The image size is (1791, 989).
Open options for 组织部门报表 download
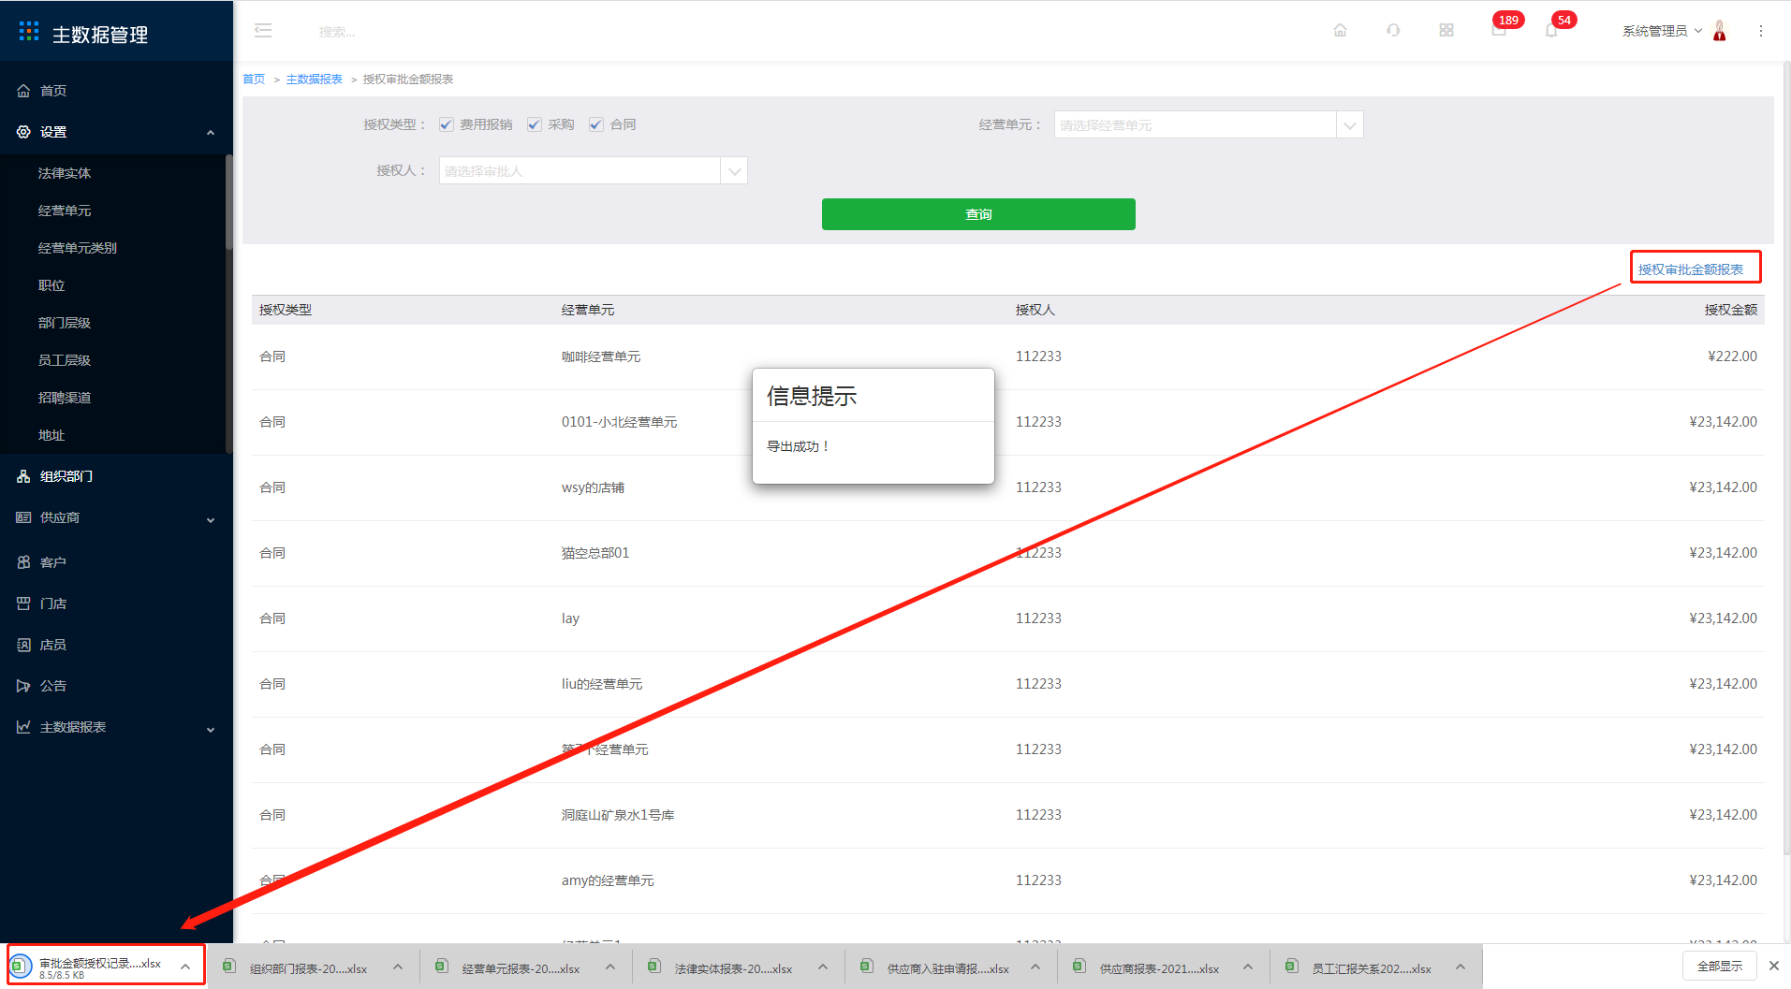398,967
